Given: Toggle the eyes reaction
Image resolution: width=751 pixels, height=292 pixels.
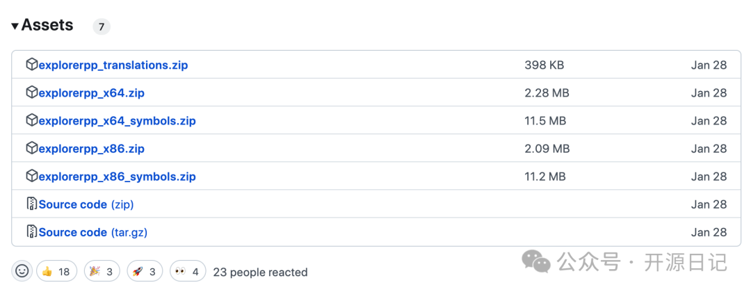Looking at the screenshot, I should pos(188,271).
